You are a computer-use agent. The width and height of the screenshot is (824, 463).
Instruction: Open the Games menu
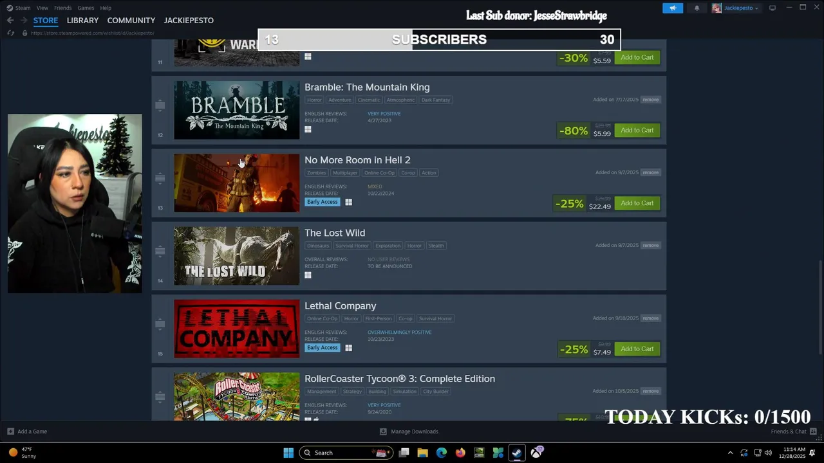click(86, 8)
